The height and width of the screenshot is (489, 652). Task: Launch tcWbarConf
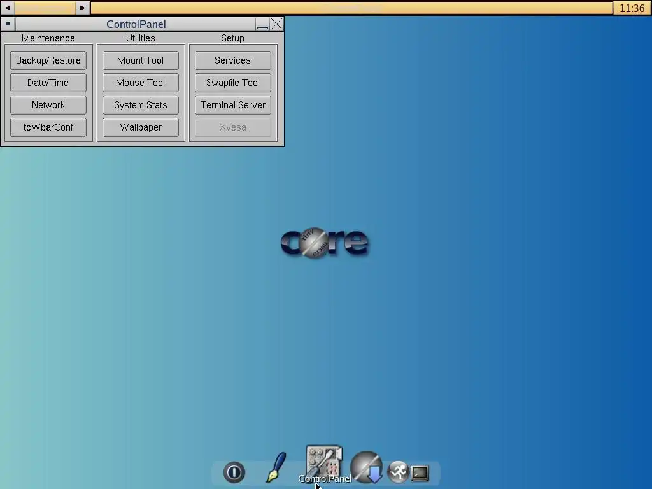tap(48, 127)
